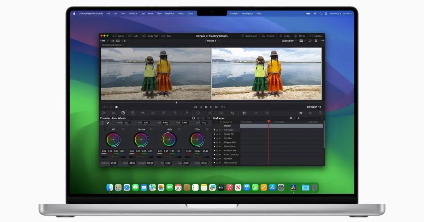This screenshot has width=424, height=222.
Task: Open the Key palette
Action: click(x=244, y=113)
